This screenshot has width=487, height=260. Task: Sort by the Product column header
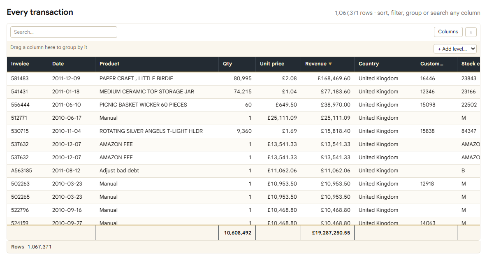[x=157, y=64]
